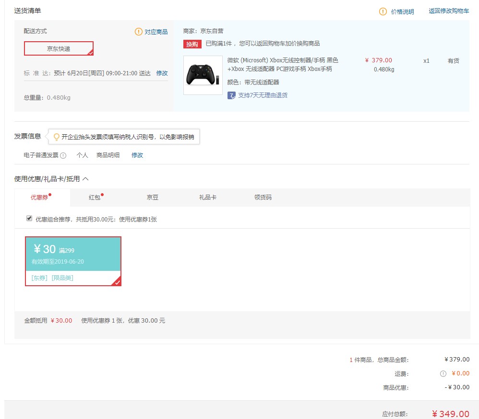Image resolution: width=479 pixels, height=419 pixels.
Task: Select the 京东快递 delivery option
Action: tap(59, 48)
